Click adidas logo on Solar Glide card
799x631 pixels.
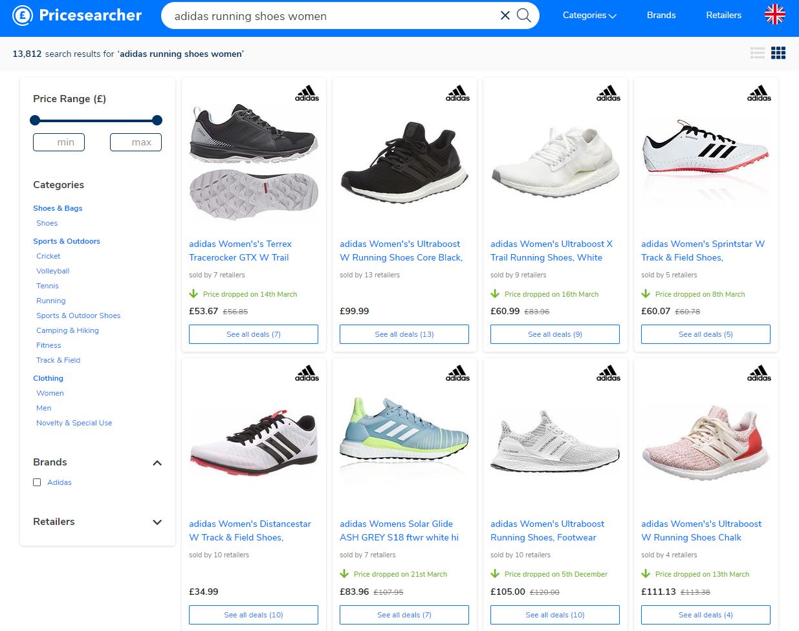click(457, 373)
